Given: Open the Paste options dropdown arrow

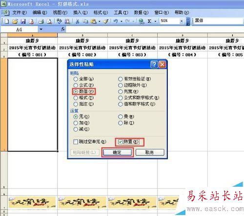Looking at the screenshot, I should pos(99,21).
